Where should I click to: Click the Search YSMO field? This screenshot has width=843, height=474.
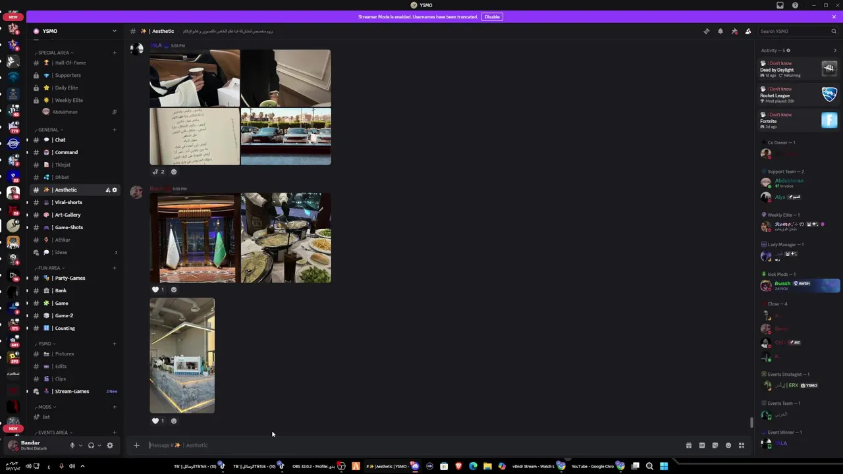pyautogui.click(x=798, y=31)
